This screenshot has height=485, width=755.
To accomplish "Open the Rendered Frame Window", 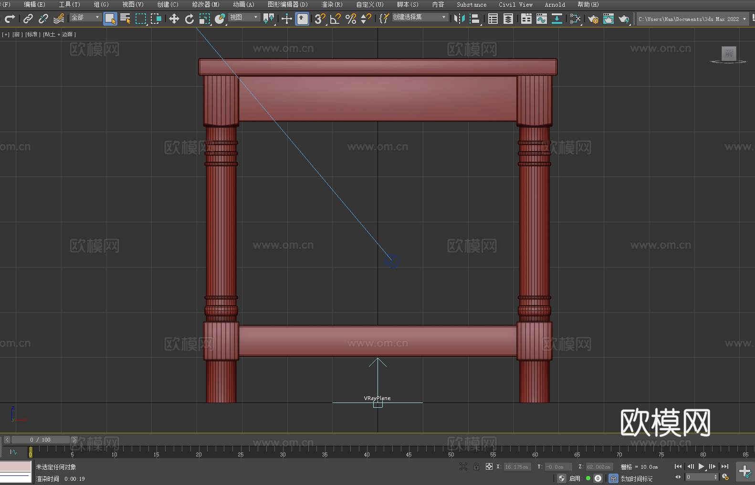I will click(608, 19).
